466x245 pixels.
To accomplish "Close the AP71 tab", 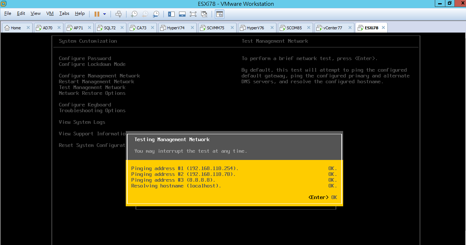I will (x=90, y=28).
